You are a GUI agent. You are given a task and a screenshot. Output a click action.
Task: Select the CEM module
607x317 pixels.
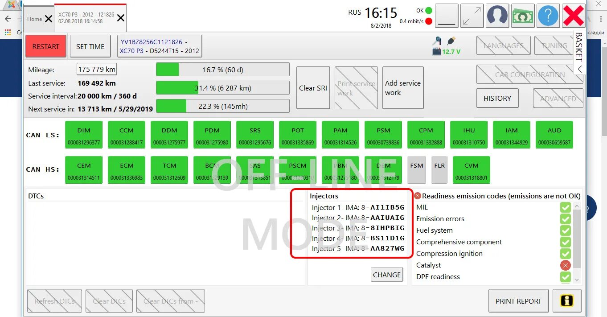pos(84,170)
